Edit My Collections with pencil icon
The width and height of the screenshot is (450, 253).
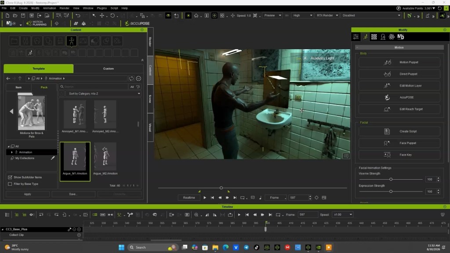point(53,158)
